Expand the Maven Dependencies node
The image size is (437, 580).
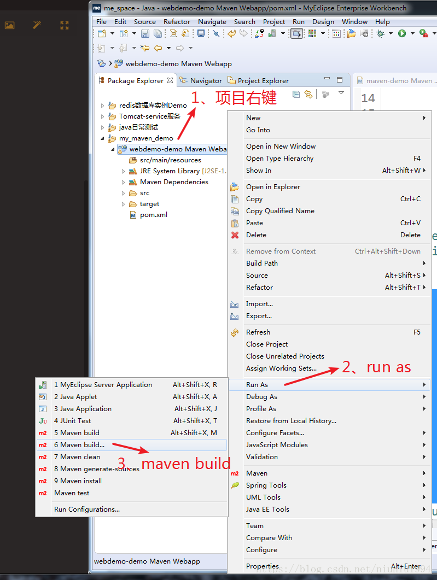[x=123, y=183]
